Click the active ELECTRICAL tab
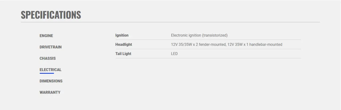The height and width of the screenshot is (110, 341). coord(50,70)
